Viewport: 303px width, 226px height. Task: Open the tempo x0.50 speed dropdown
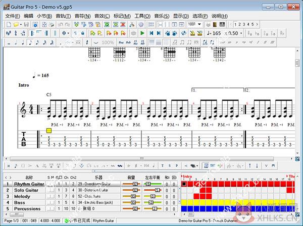241,33
